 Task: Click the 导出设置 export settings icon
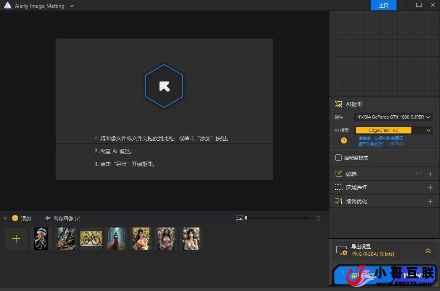341,250
